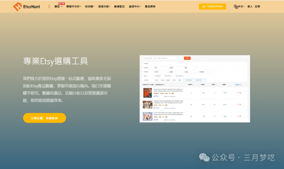Click the link icon in $3.99 row
The image size is (284, 169).
point(238,116)
